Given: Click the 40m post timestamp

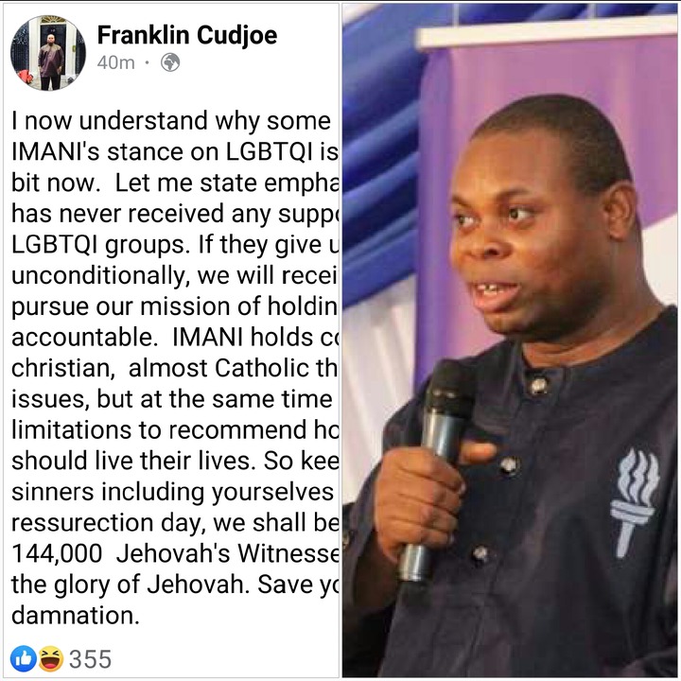Looking at the screenshot, I should click(x=116, y=63).
